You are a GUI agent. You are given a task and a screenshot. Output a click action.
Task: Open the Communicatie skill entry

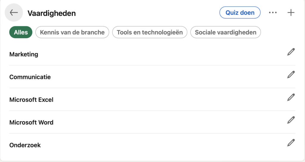(30, 77)
